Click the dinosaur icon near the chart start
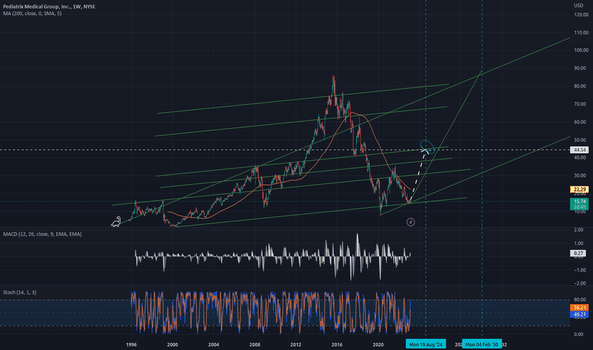Viewport: 593px width, 350px height. [x=116, y=221]
